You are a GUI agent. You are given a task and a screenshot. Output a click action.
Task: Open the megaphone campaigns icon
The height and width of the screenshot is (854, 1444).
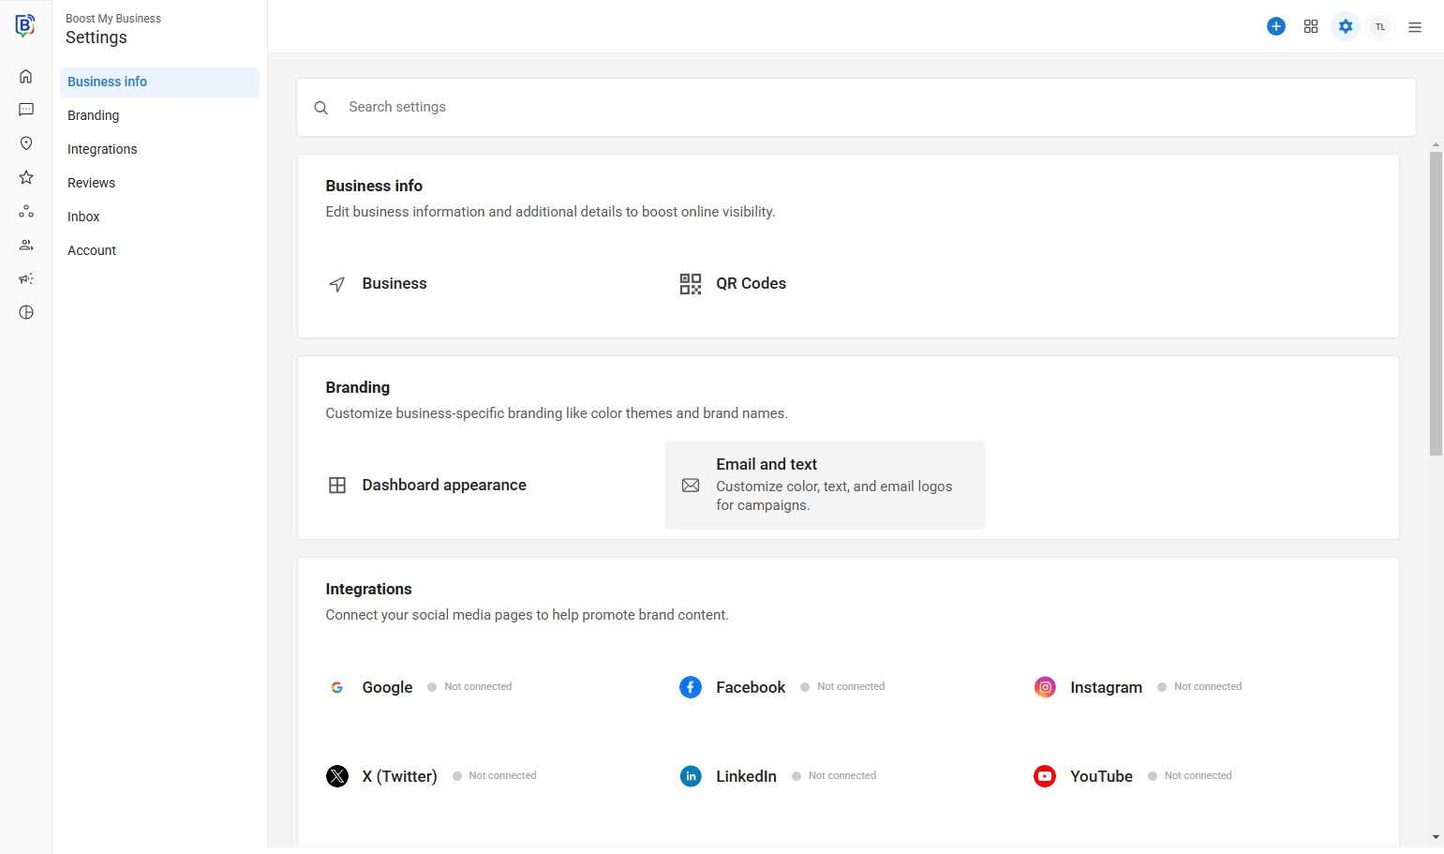[26, 278]
